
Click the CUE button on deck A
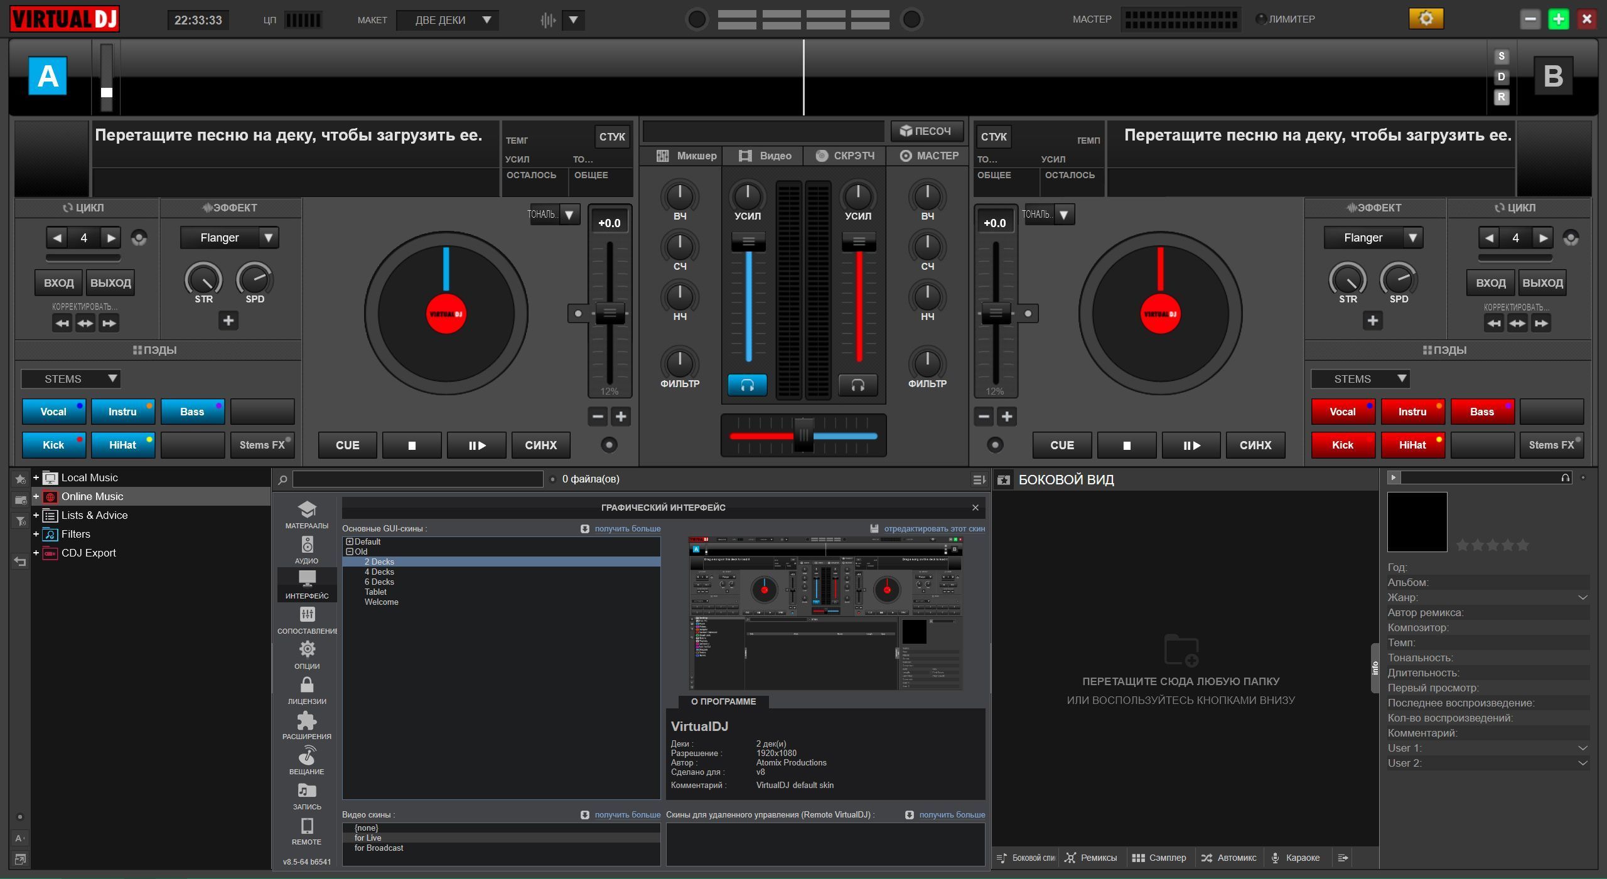coord(347,445)
